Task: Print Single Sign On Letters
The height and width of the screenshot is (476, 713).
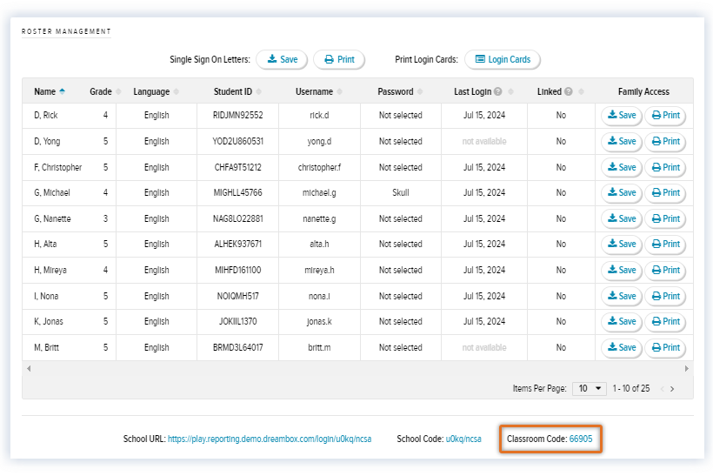Action: (339, 60)
